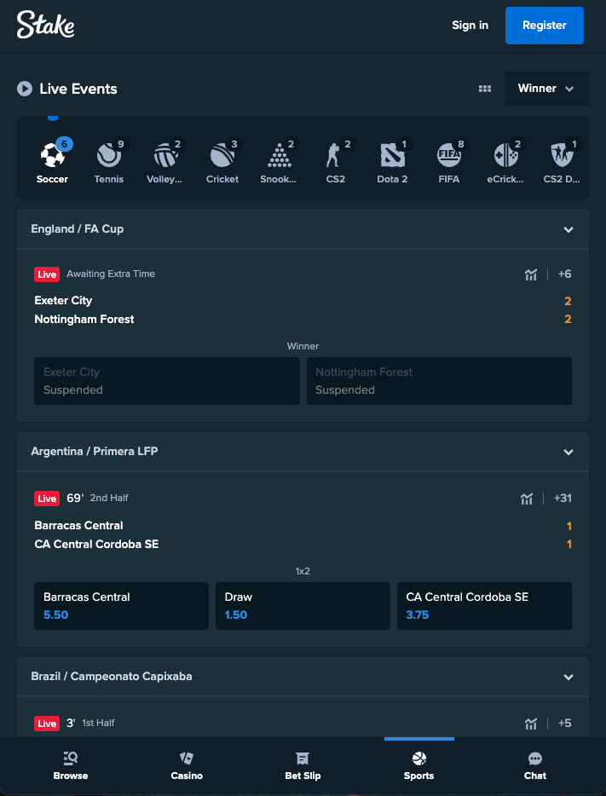Open stats icon for Exeter City match
Screen dimensions: 606x796
(531, 274)
